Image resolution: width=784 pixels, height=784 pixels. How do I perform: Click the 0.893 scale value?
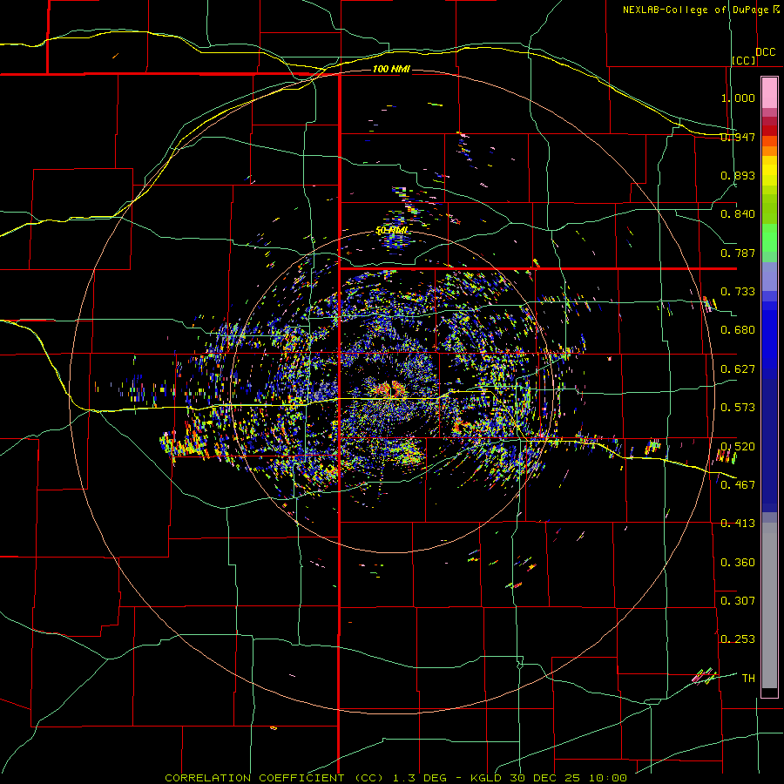pos(738,175)
